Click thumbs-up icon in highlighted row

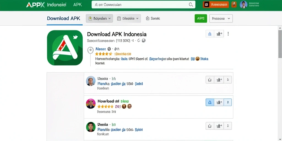coord(219,102)
